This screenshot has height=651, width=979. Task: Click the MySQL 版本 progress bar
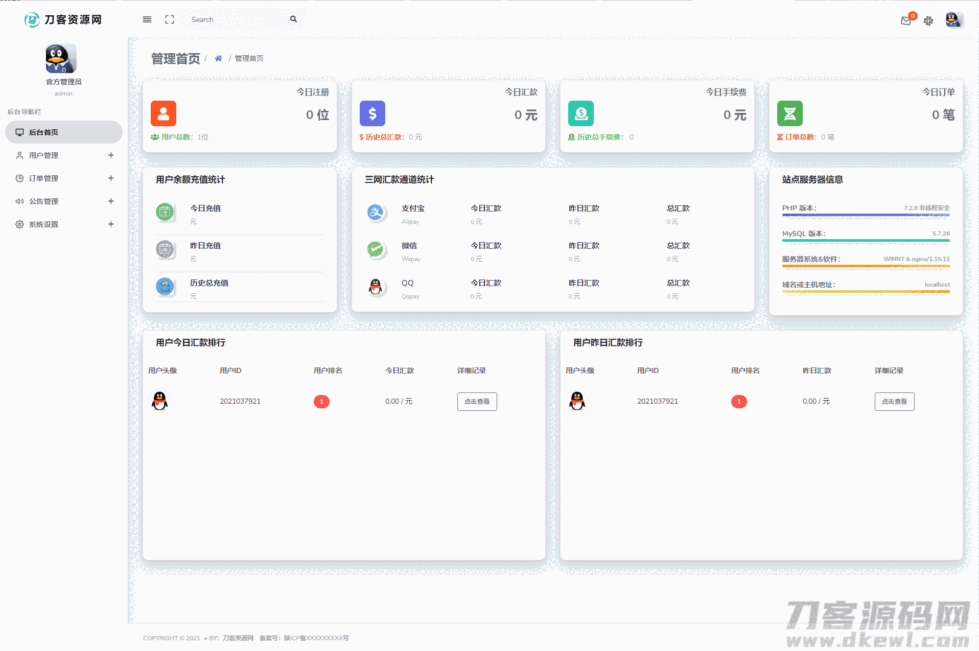click(x=866, y=241)
